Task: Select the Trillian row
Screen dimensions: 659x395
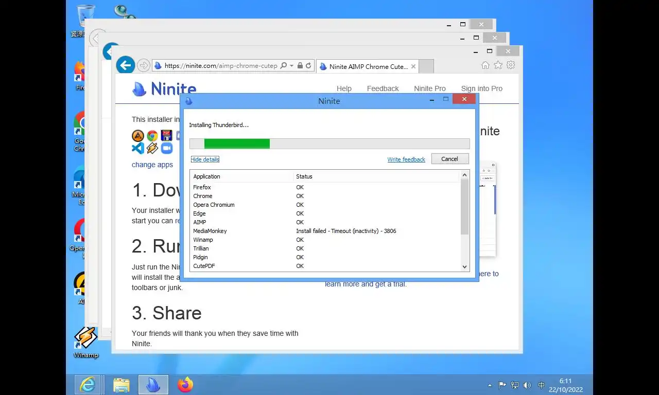Action: [x=325, y=248]
